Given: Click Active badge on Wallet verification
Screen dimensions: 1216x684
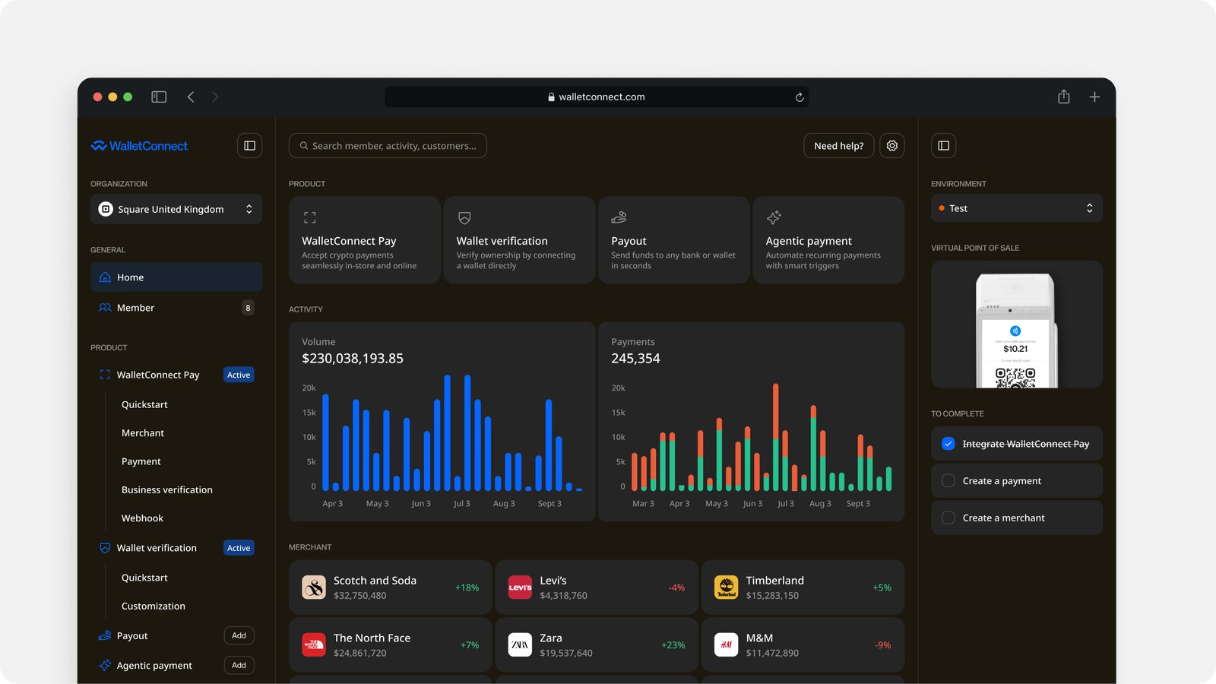Looking at the screenshot, I should coord(239,548).
